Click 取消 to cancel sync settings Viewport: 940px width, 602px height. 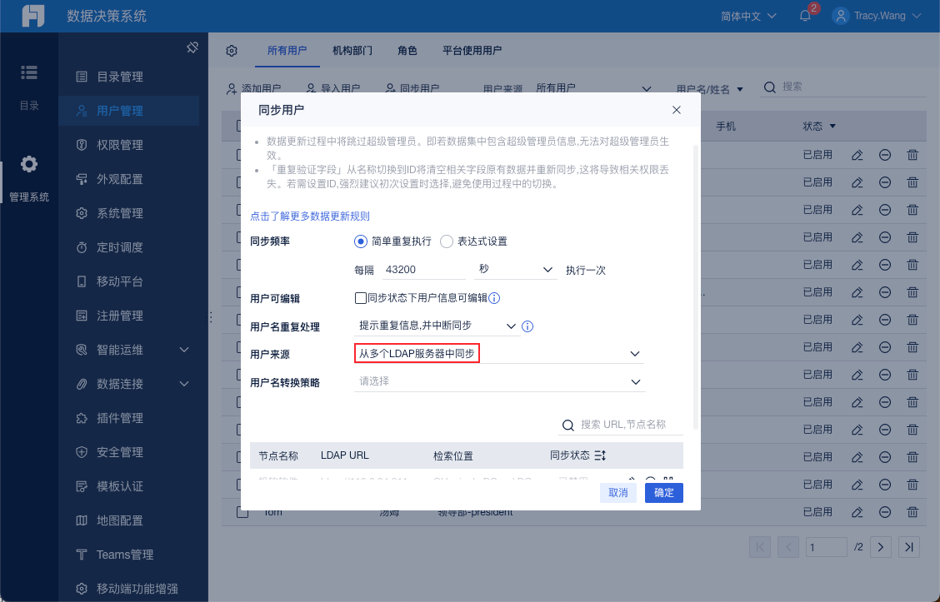[618, 492]
